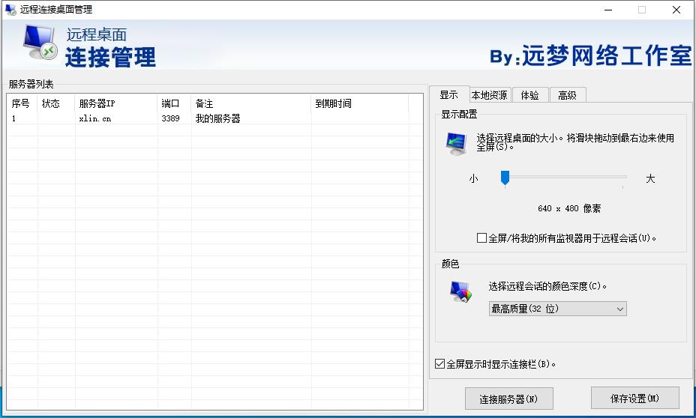
Task: Switch to the 显示 tab
Action: tap(448, 95)
